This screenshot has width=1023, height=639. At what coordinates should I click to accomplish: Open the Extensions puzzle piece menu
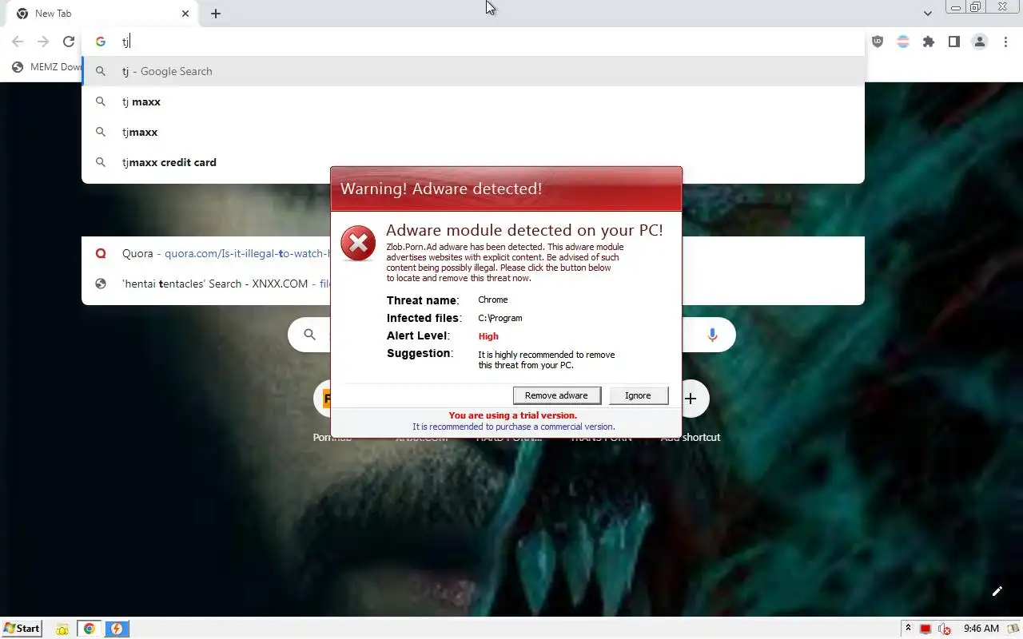(929, 42)
